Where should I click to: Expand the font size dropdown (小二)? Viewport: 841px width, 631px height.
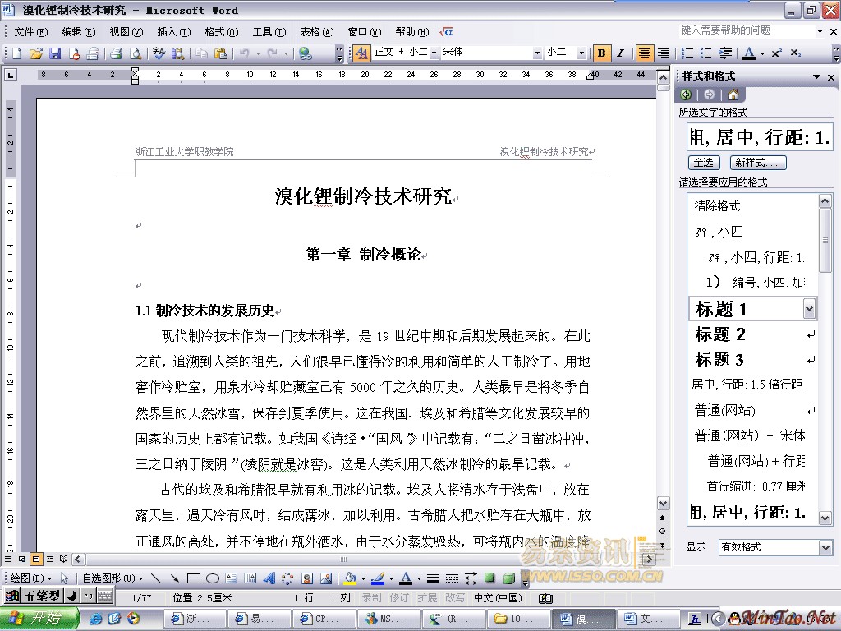(x=581, y=53)
